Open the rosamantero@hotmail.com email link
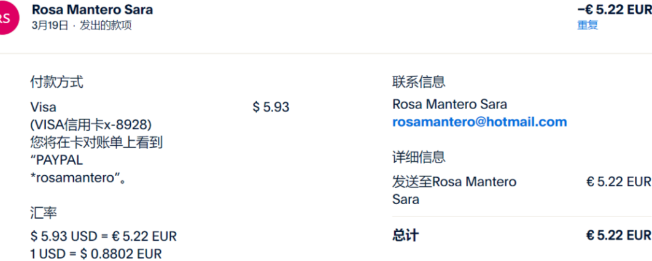The height and width of the screenshot is (261, 652). click(479, 122)
